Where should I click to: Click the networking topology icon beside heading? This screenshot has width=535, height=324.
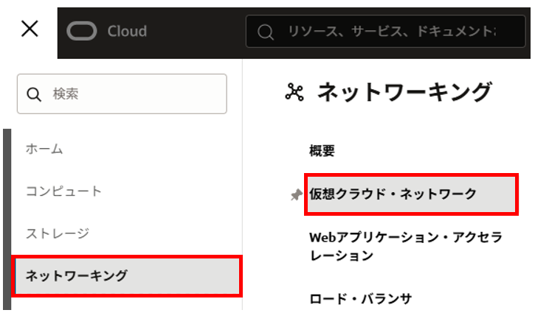[294, 92]
